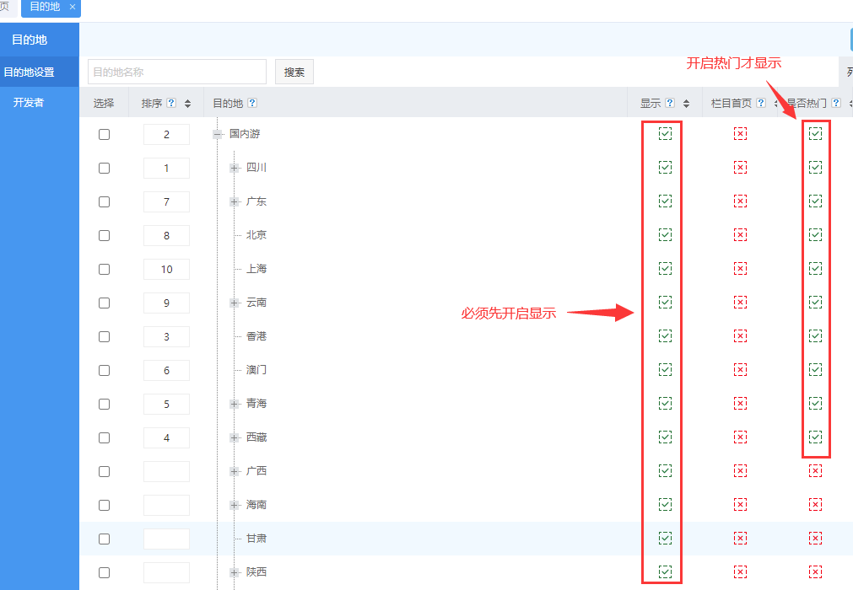The height and width of the screenshot is (590, 853).
Task: Expand the 云南 destination node
Action: pyautogui.click(x=235, y=303)
